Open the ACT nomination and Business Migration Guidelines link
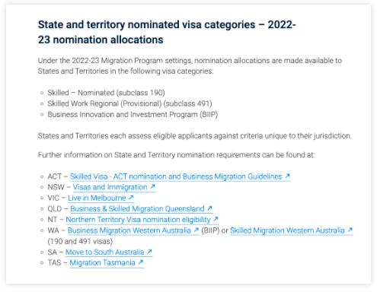The height and width of the screenshot is (292, 377). point(180,176)
